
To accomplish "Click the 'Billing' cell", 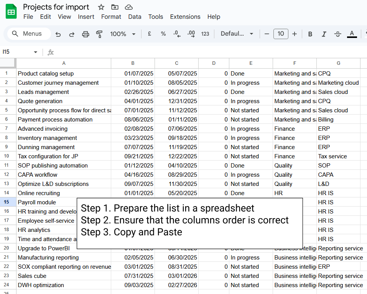I will [339, 120].
